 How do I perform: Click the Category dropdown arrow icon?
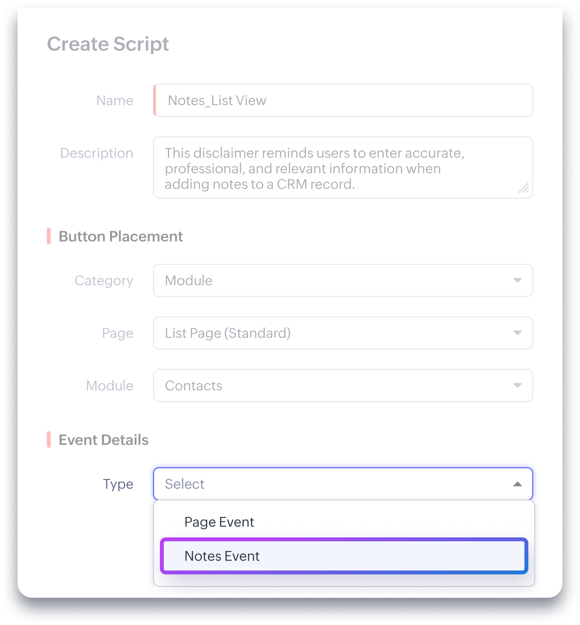(517, 280)
